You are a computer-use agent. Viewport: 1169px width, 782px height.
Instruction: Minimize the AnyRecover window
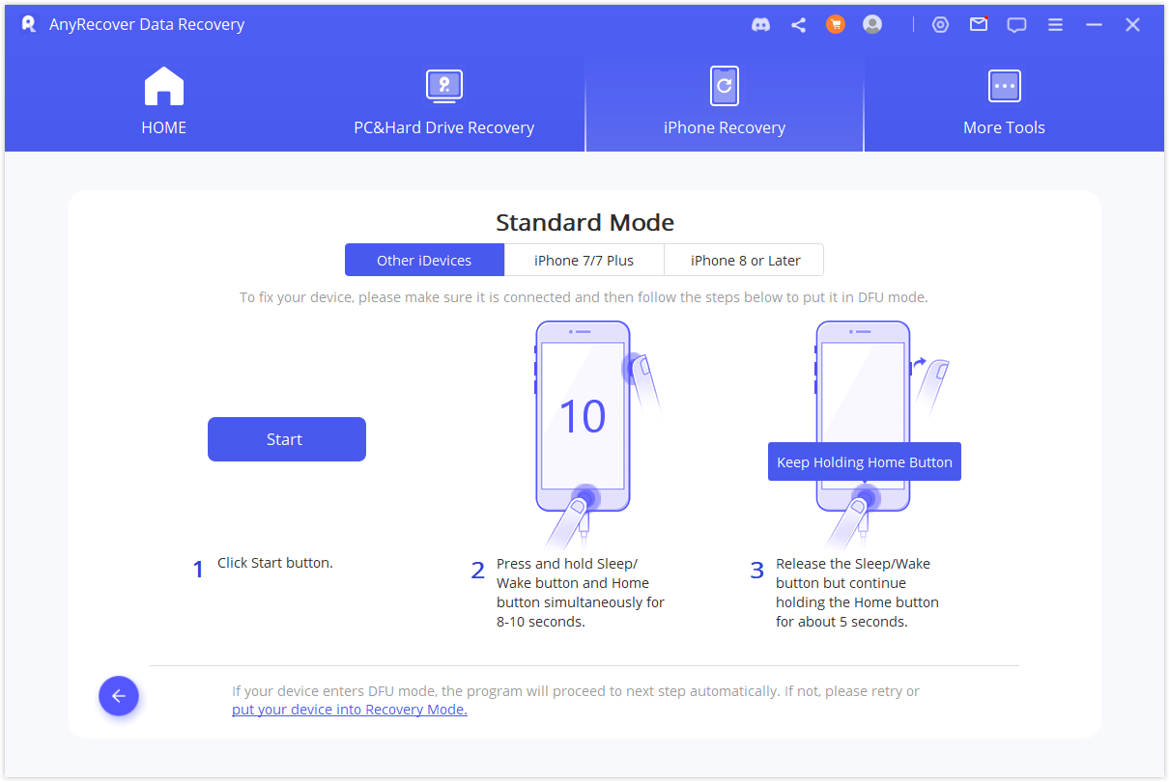click(x=1094, y=25)
